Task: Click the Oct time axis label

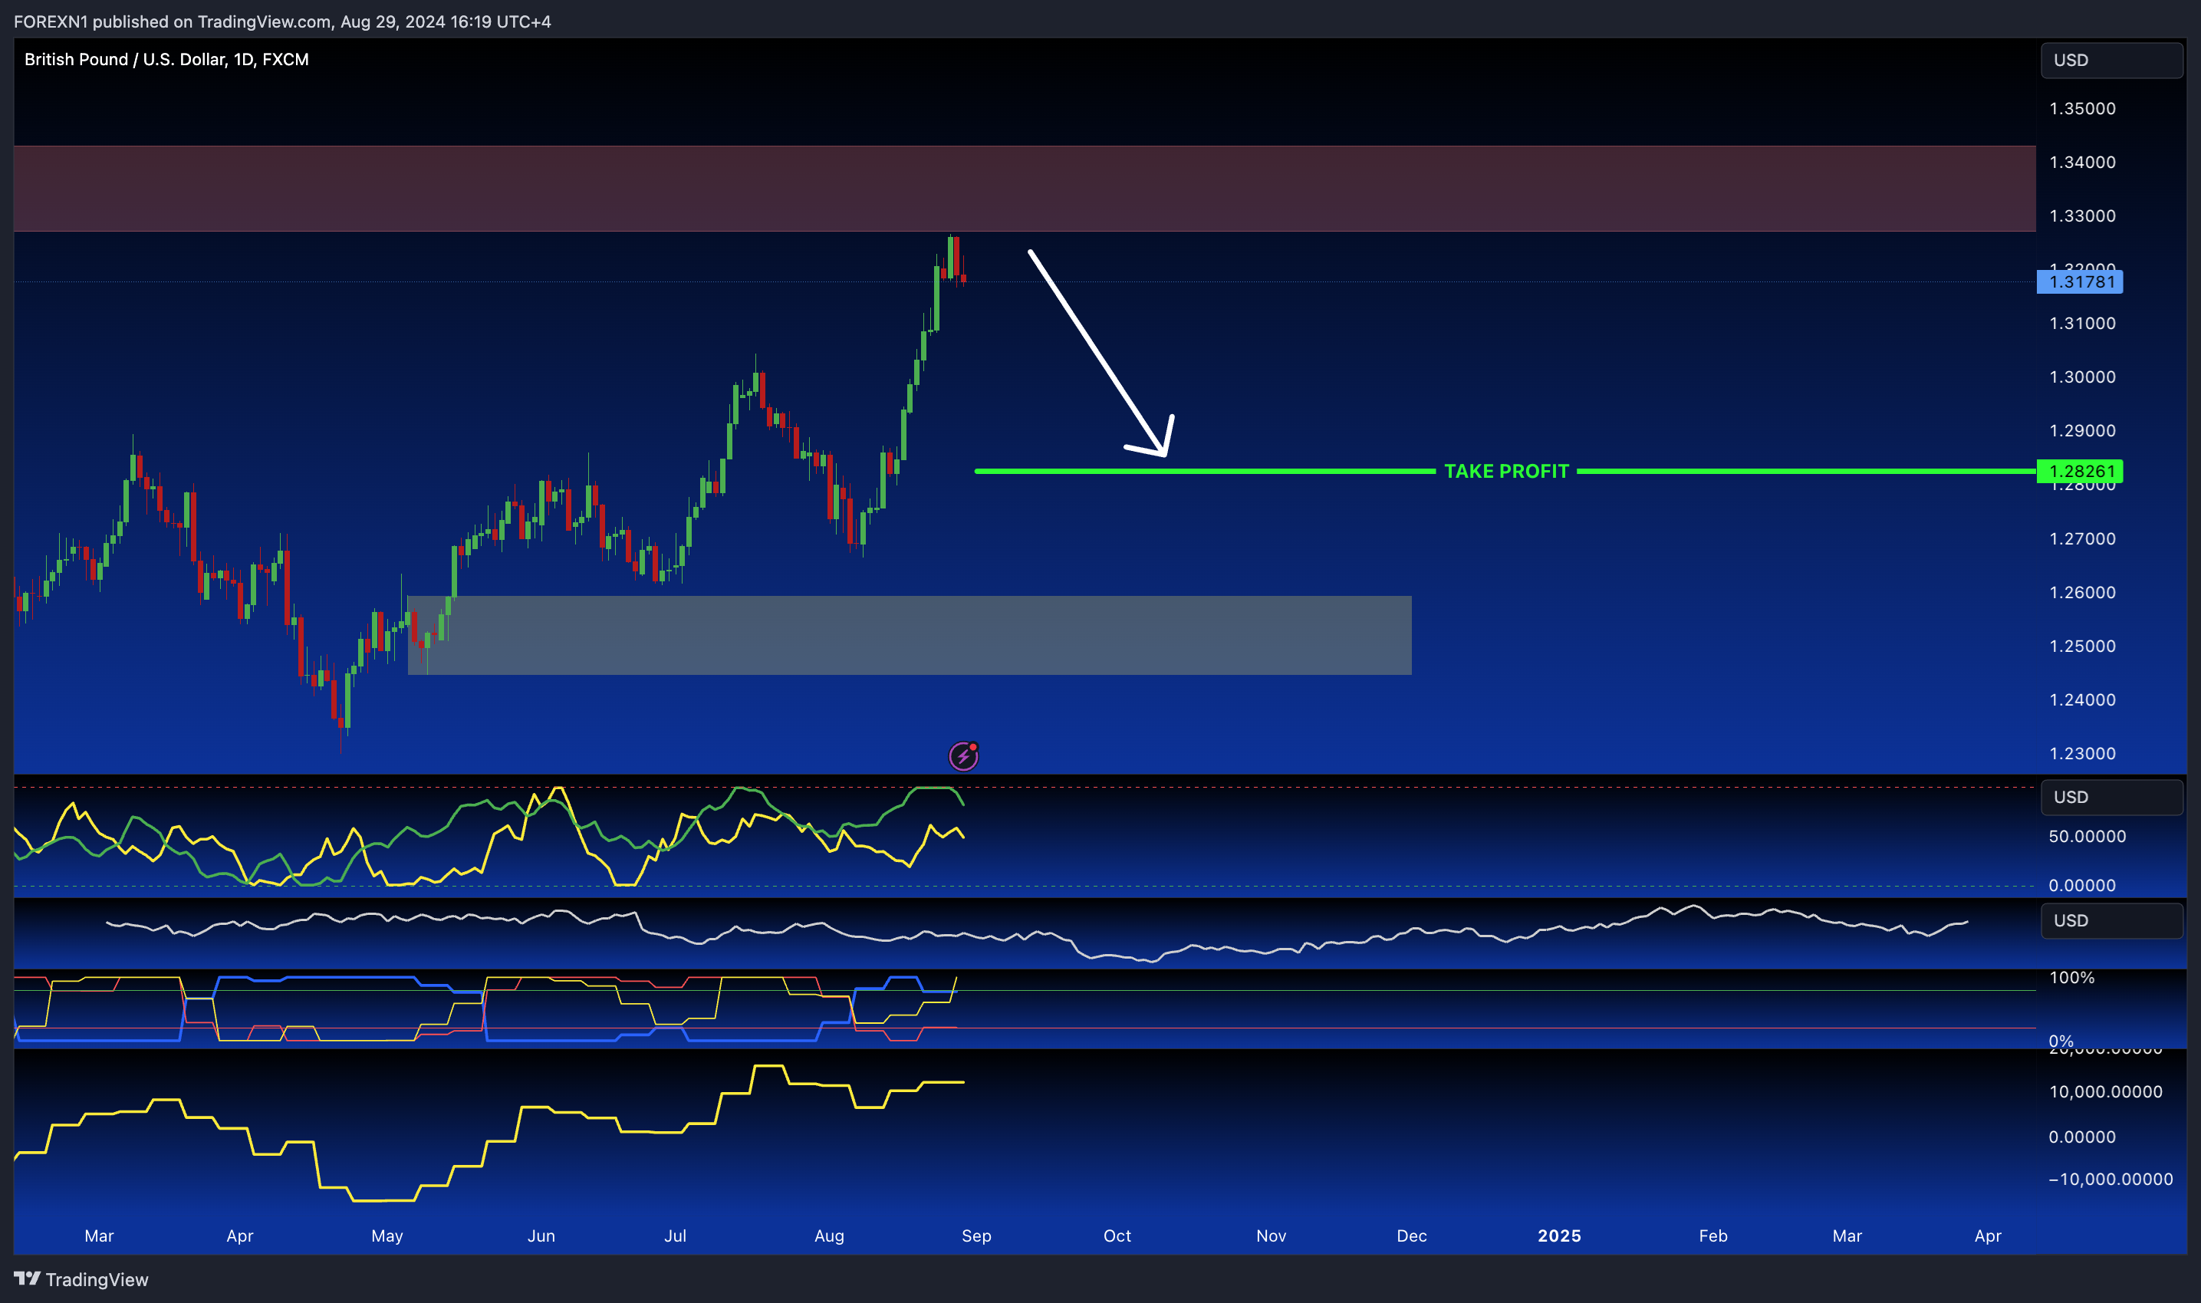Action: [1117, 1236]
